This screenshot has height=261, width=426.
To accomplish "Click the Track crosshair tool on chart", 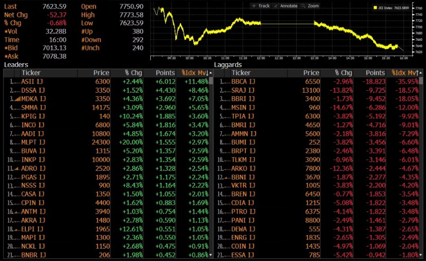I will (x=261, y=6).
